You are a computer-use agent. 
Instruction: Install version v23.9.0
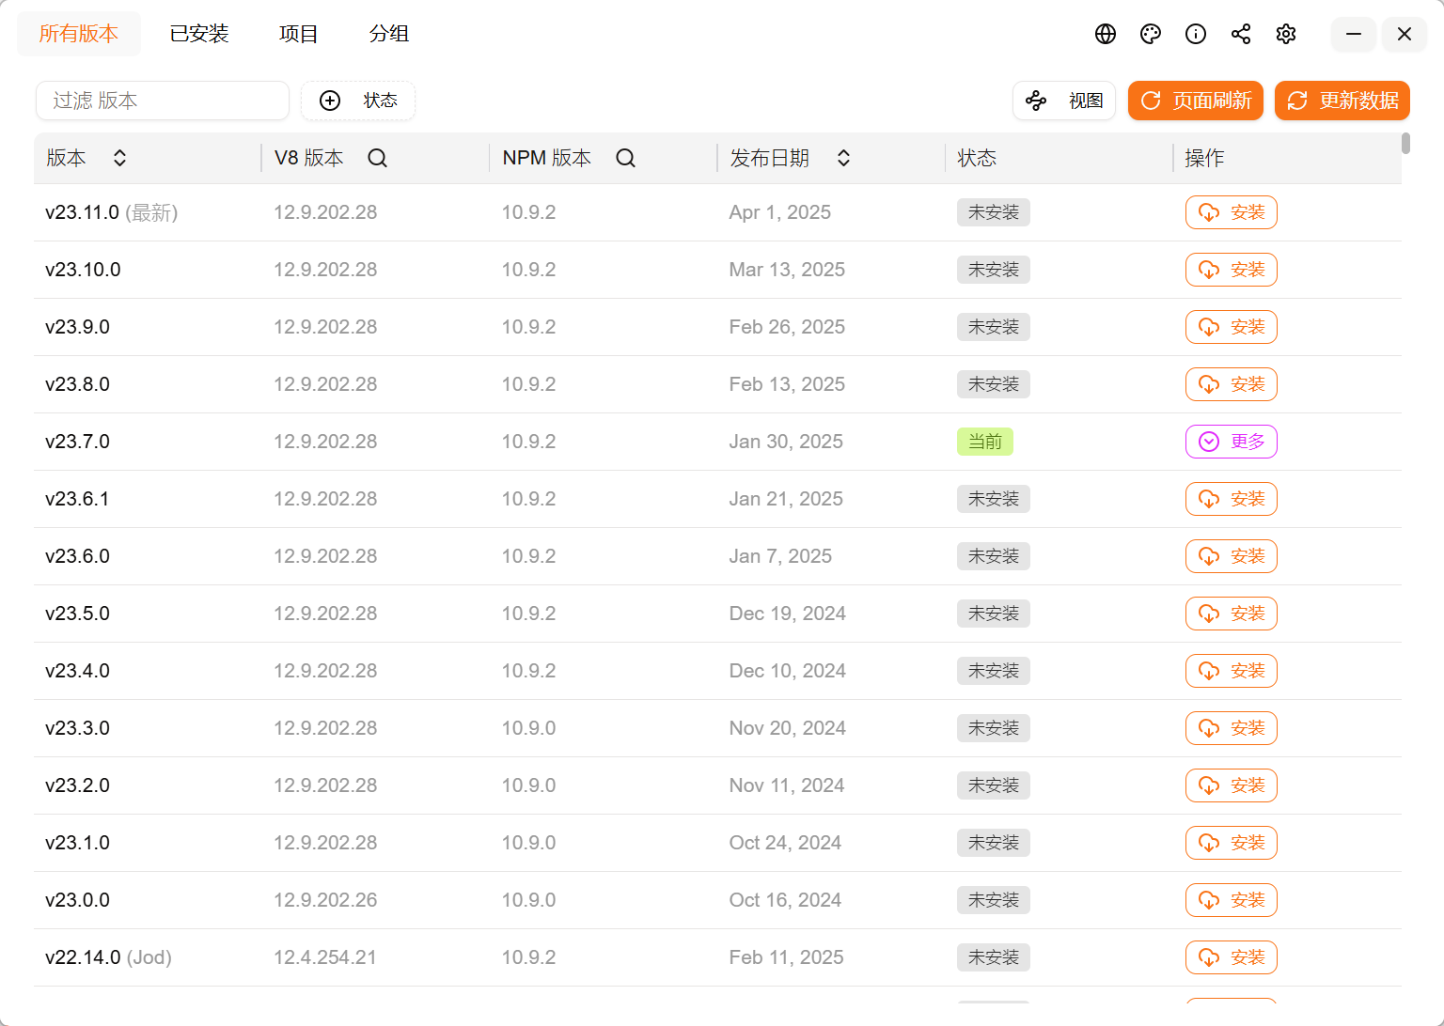coord(1232,327)
